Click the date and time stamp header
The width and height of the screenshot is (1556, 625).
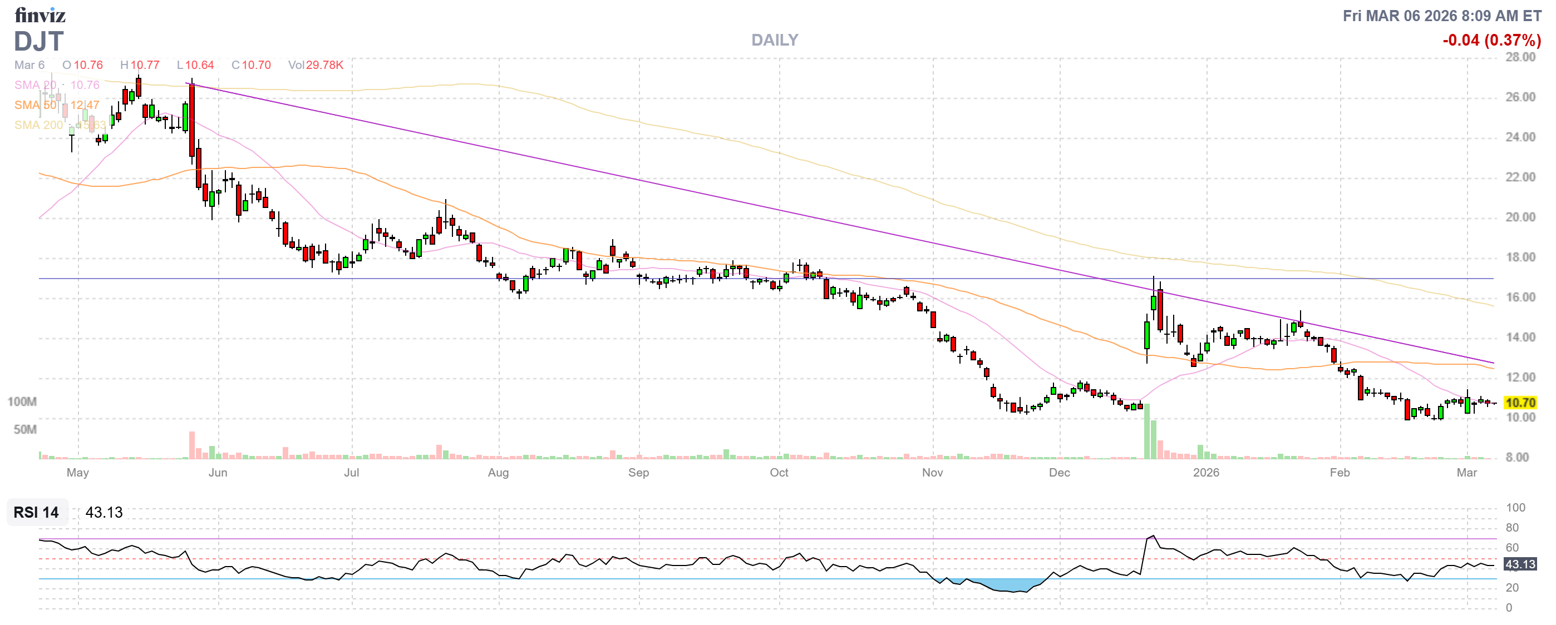pos(1442,16)
